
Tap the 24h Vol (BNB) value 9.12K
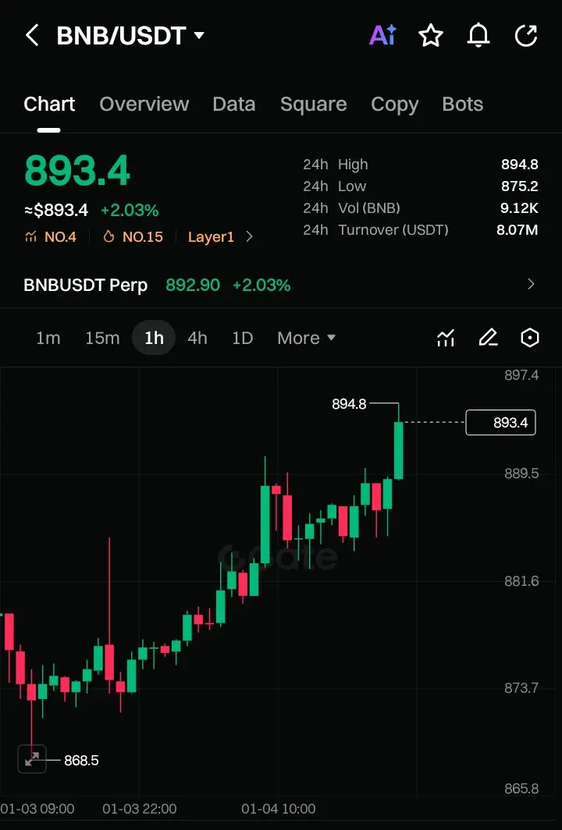pyautogui.click(x=519, y=208)
